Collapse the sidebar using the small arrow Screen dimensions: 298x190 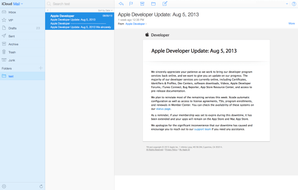(x=48, y=9)
